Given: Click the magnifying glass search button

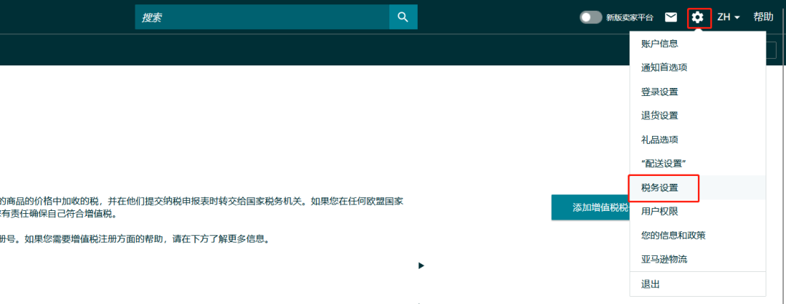Looking at the screenshot, I should (x=403, y=17).
